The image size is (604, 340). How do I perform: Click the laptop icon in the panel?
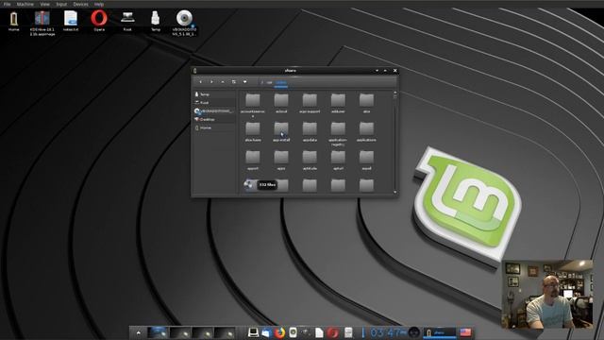coord(253,332)
